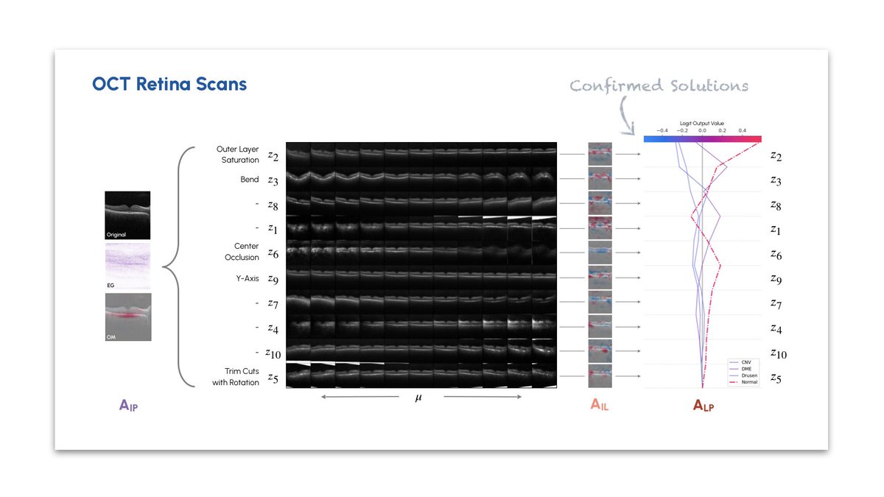
Task: Click the z9 label beside Y-Axis
Action: [x=273, y=280]
